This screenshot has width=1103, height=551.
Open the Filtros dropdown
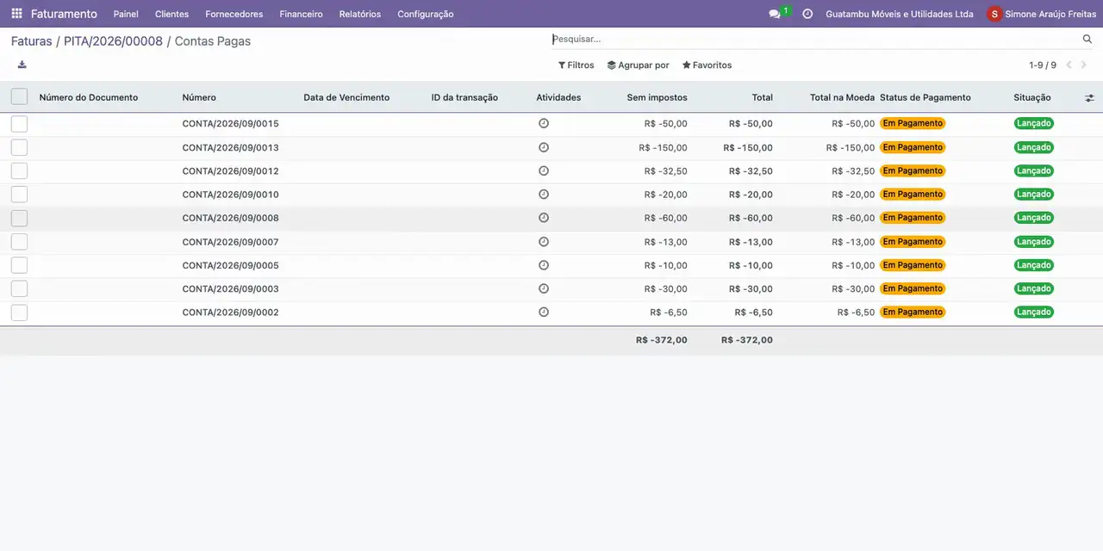pyautogui.click(x=576, y=65)
